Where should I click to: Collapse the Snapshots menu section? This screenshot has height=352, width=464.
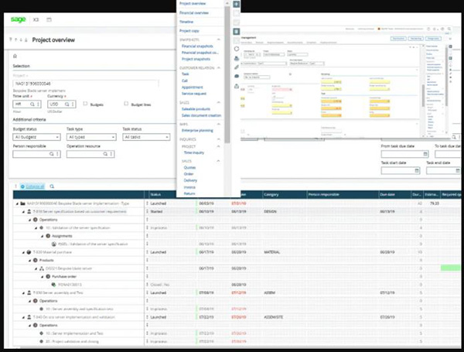click(x=218, y=39)
